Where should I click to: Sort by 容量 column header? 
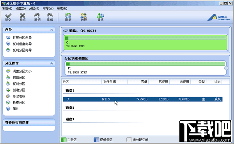click(138, 82)
